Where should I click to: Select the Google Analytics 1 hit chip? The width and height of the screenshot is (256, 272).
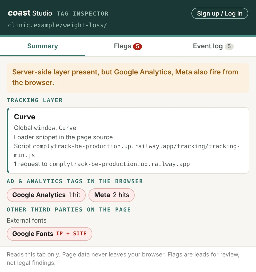coord(46,195)
